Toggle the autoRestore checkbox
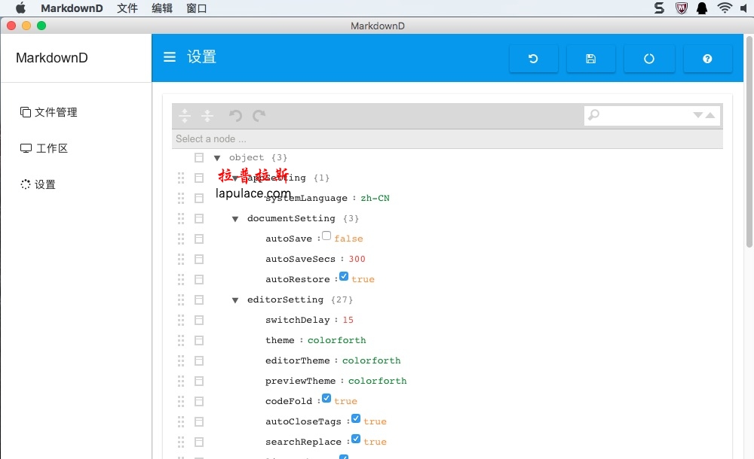The width and height of the screenshot is (754, 459). [344, 277]
